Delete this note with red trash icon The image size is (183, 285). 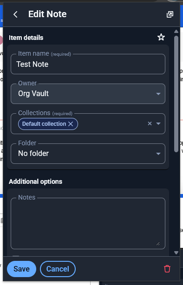coord(167,269)
